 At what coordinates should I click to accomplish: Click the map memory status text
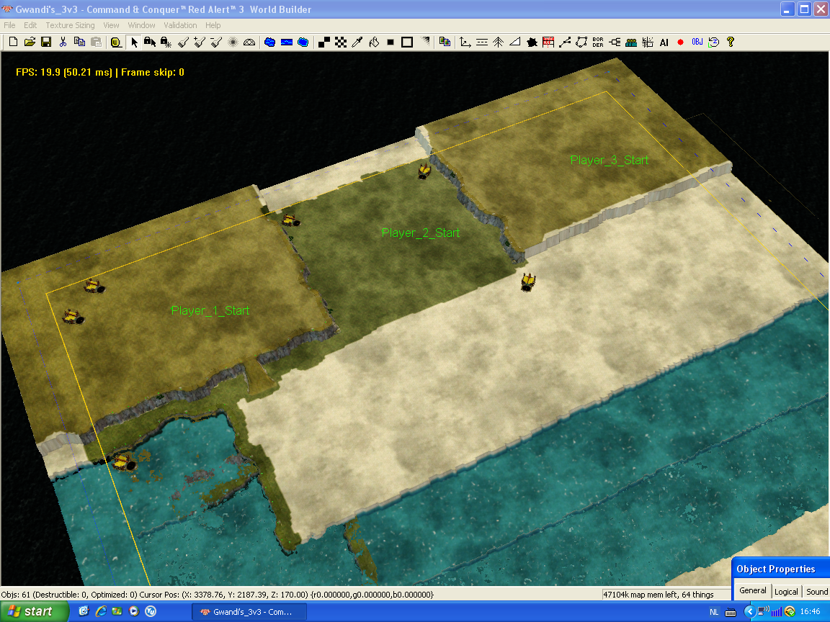(x=658, y=595)
